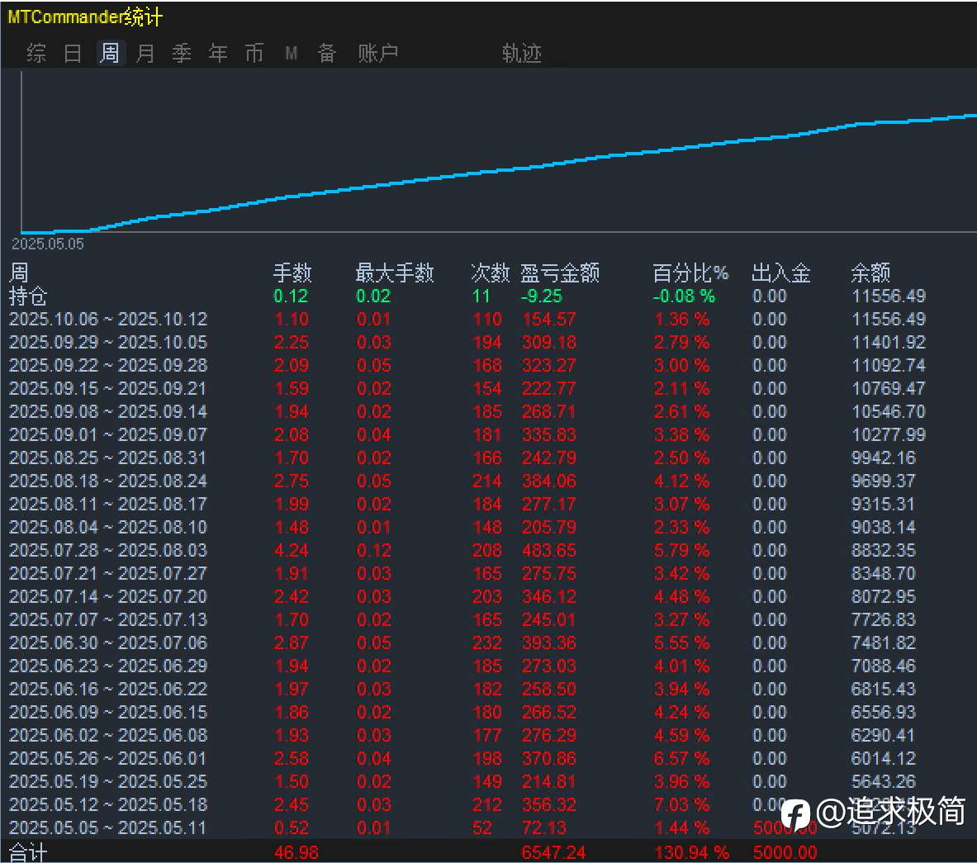Click the 盈亏金额 column header
Viewport: 977px width, 863px height.
[560, 273]
